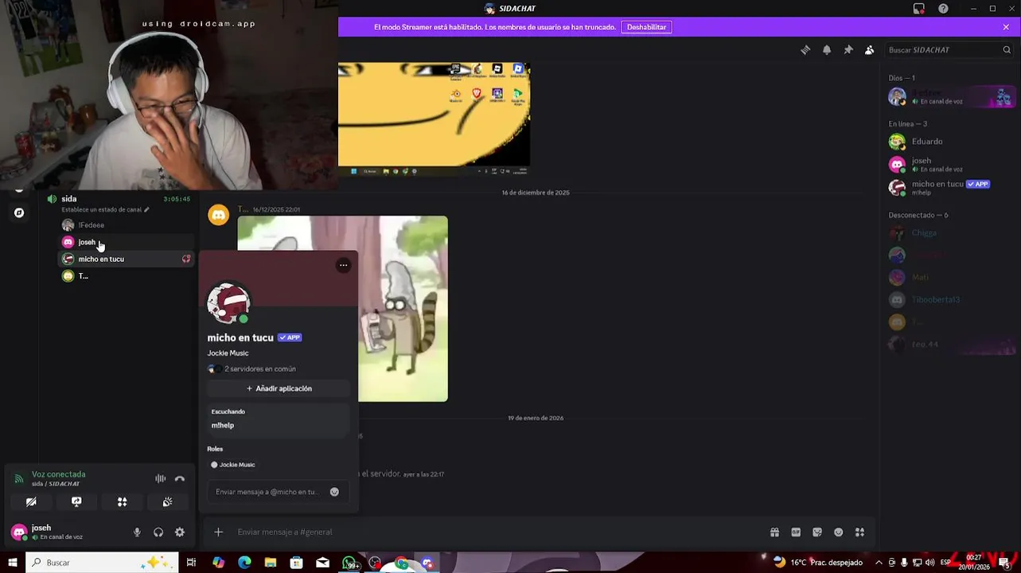Open the attachment plus button in chat
Viewport: 1021px width, 573px height.
click(x=218, y=532)
